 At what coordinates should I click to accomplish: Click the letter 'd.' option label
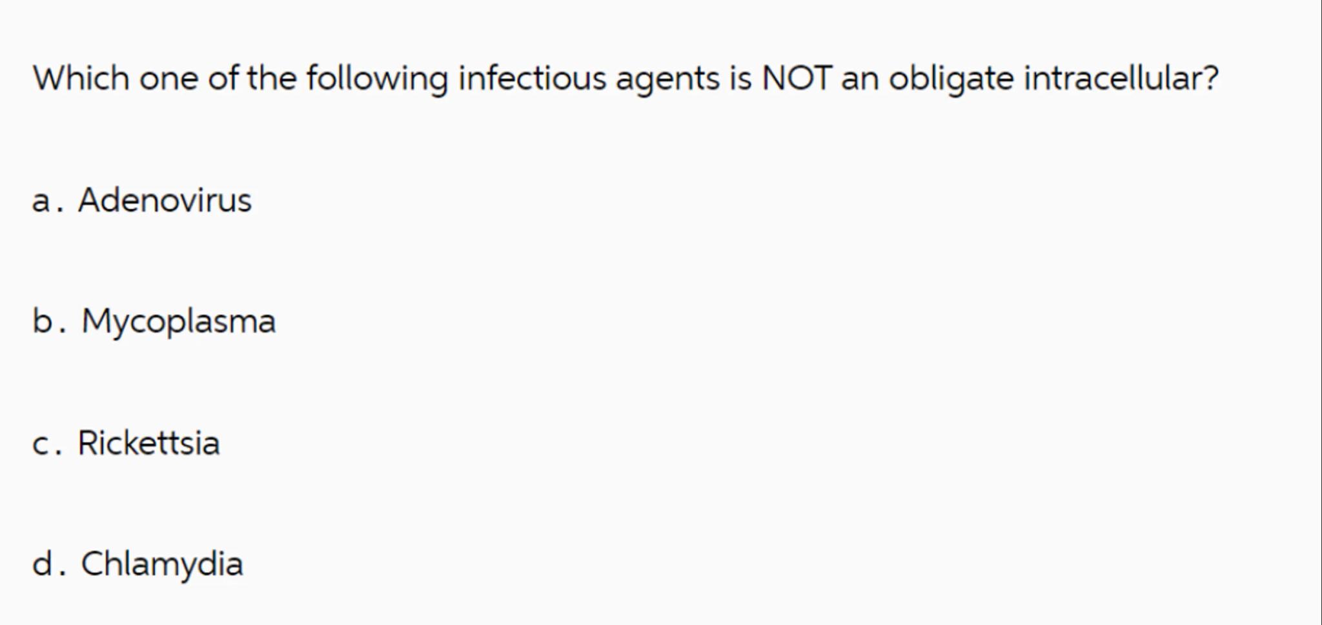tap(48, 564)
